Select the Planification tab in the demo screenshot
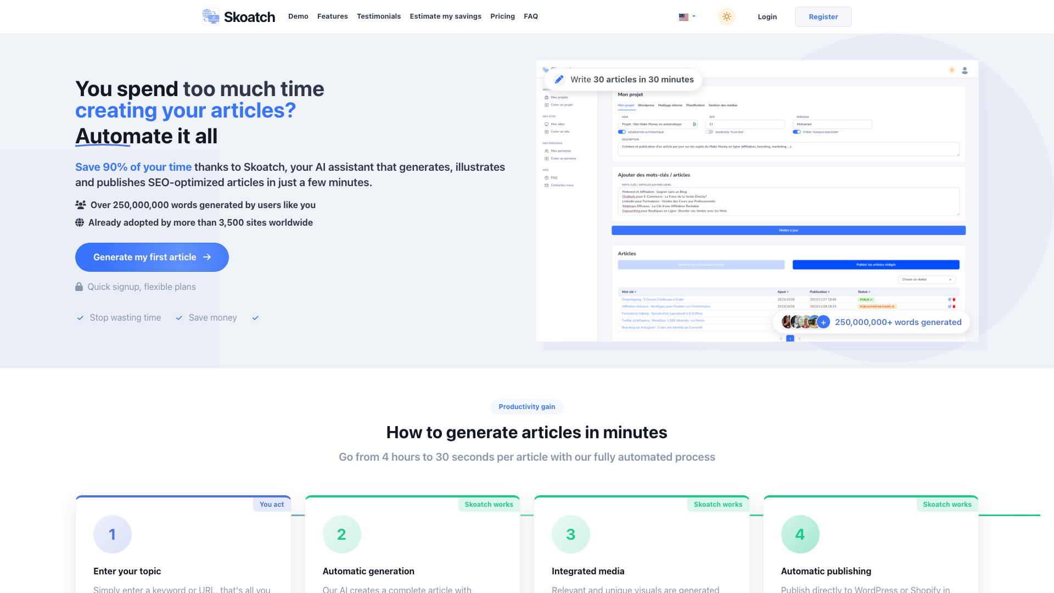This screenshot has height=593, width=1054. point(696,105)
